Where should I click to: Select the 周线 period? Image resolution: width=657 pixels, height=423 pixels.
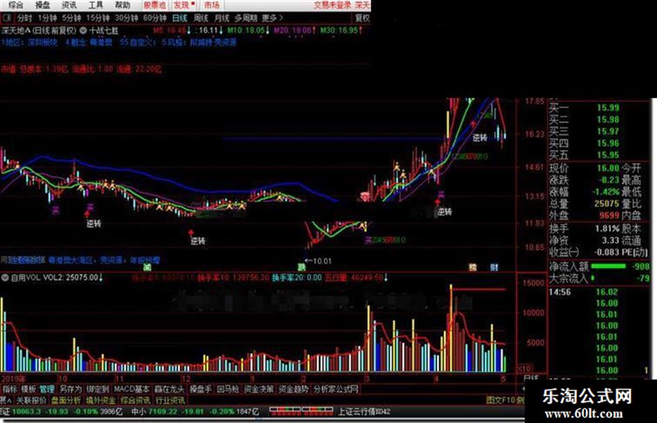[x=201, y=18]
